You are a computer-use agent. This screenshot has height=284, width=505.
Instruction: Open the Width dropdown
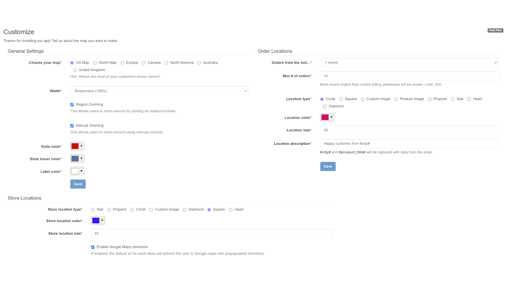tap(159, 91)
